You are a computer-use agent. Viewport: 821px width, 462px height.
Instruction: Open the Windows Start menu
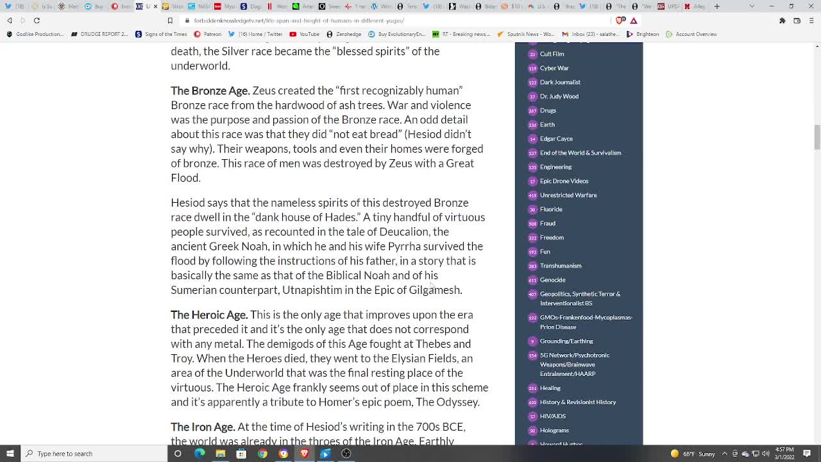tap(10, 454)
